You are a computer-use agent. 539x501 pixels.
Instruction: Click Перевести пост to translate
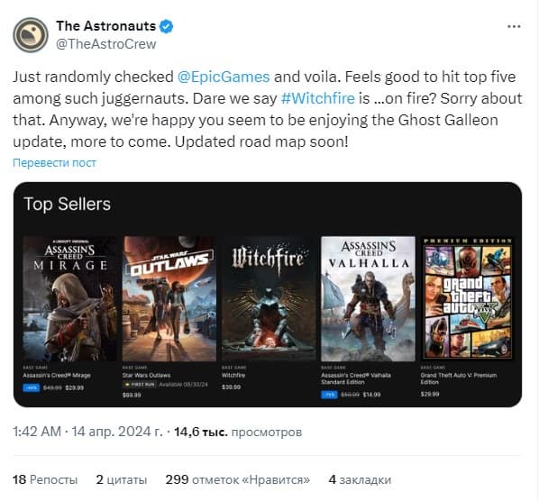(x=54, y=162)
